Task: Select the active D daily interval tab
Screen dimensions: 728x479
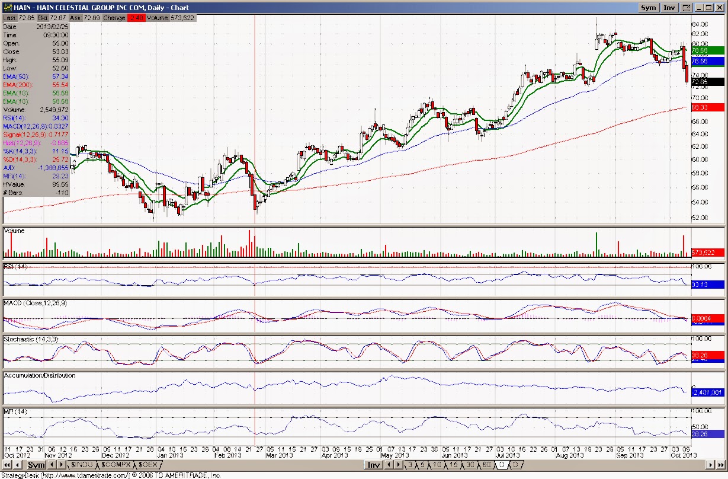Action: [x=502, y=465]
